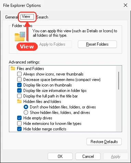Image resolution: width=131 pixels, height=163 pixels.
Task: Click the File Explorer Options title text
Action: pyautogui.click(x=22, y=5)
